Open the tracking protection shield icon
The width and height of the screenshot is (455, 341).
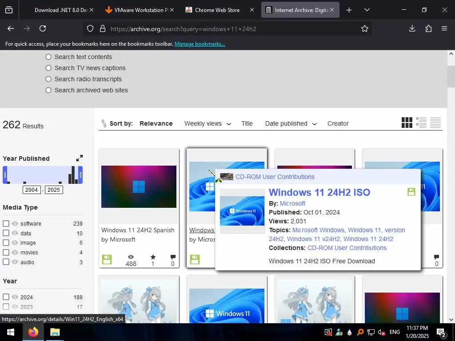click(90, 29)
